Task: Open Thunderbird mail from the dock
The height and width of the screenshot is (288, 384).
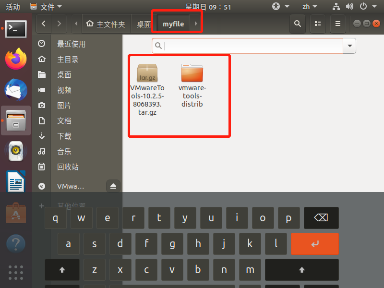Action: click(16, 90)
